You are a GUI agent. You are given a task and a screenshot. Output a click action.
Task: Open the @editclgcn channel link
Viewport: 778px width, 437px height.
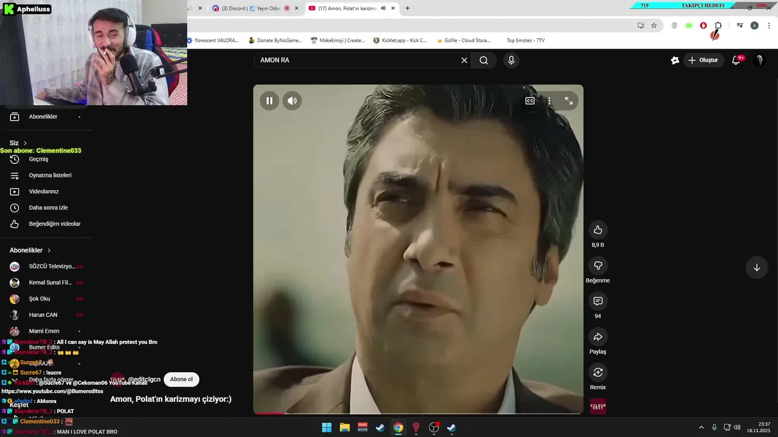[144, 379]
